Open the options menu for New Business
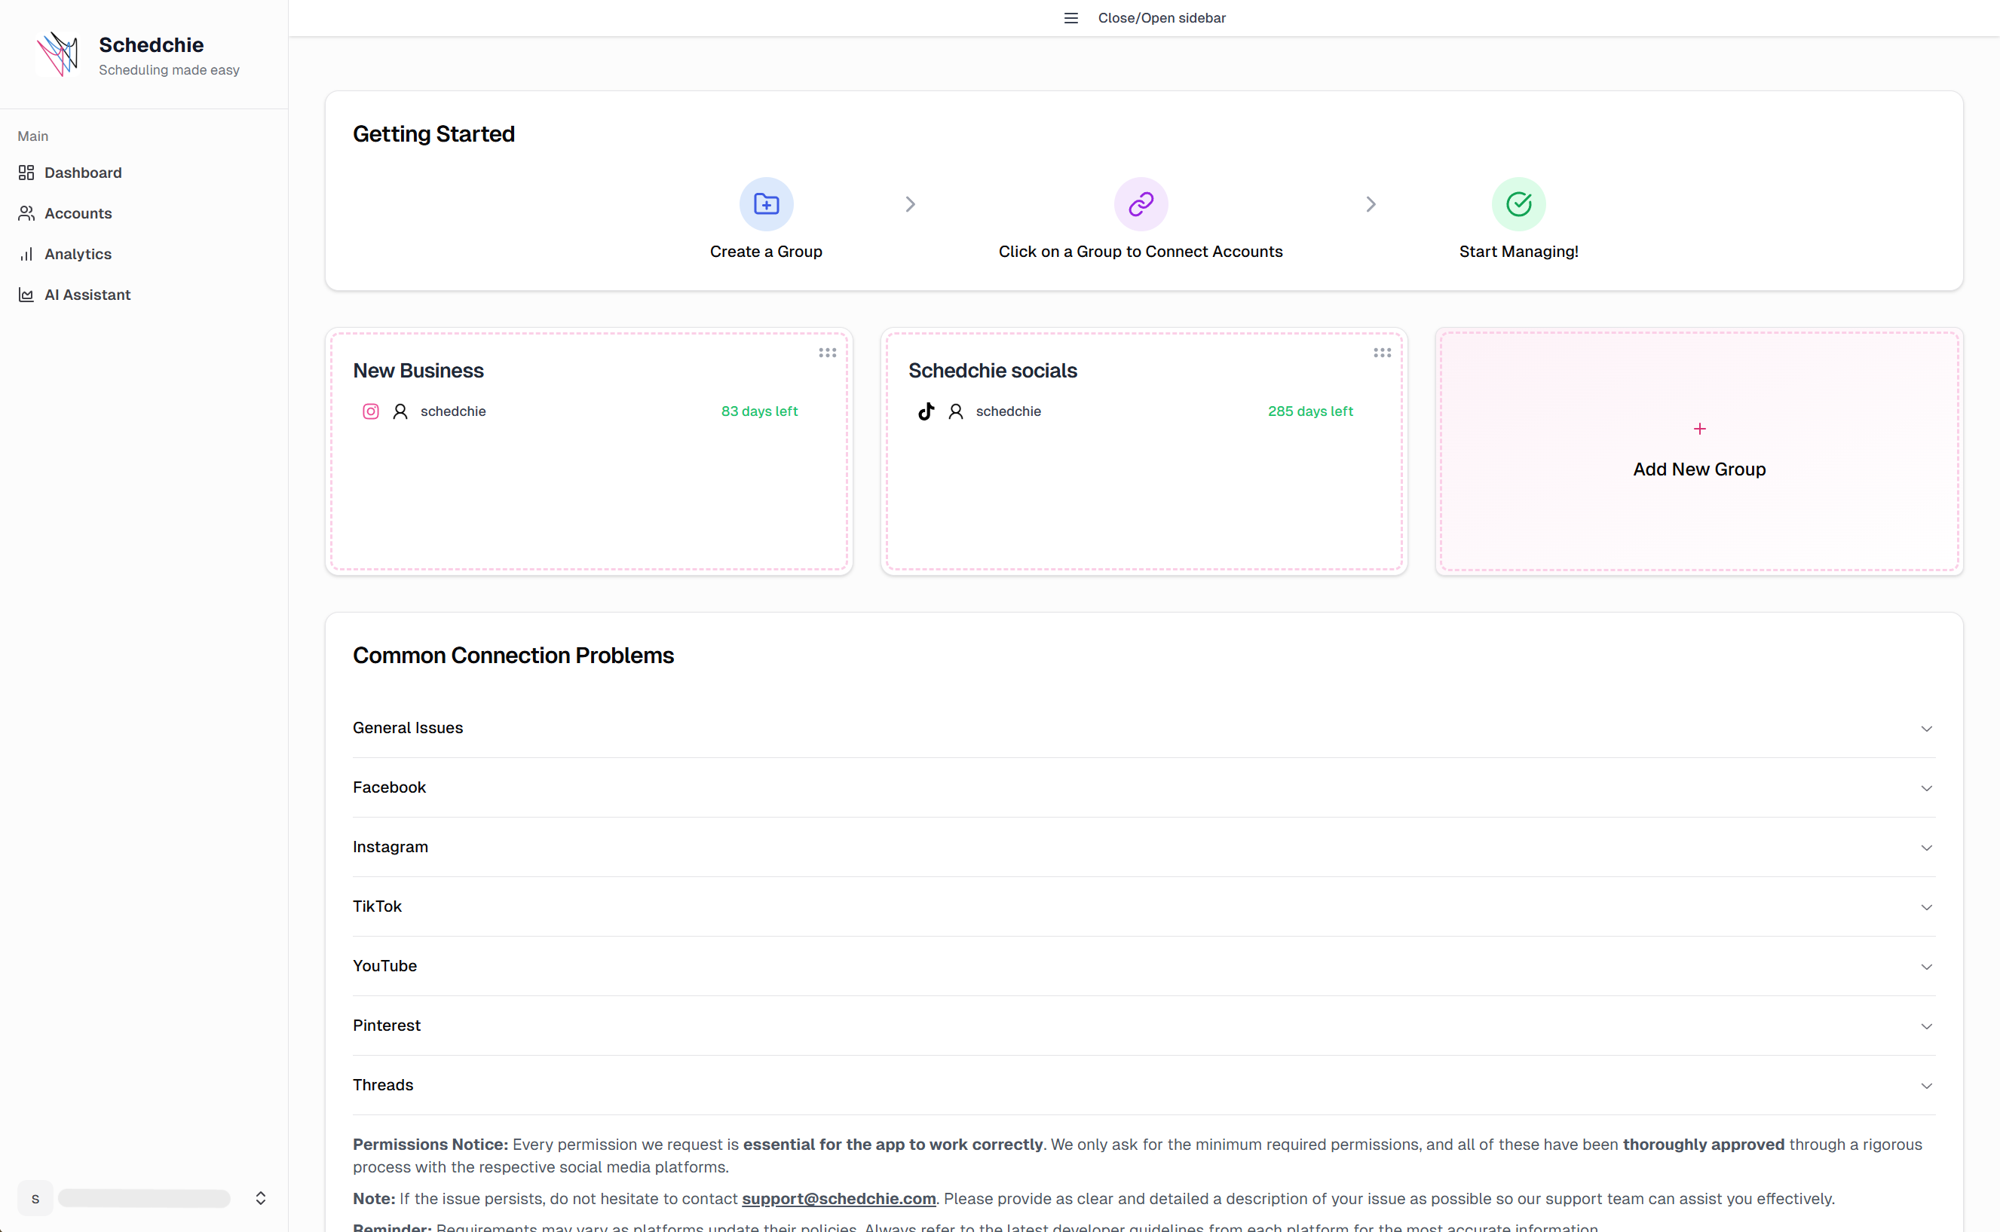This screenshot has width=2000, height=1232. tap(827, 353)
